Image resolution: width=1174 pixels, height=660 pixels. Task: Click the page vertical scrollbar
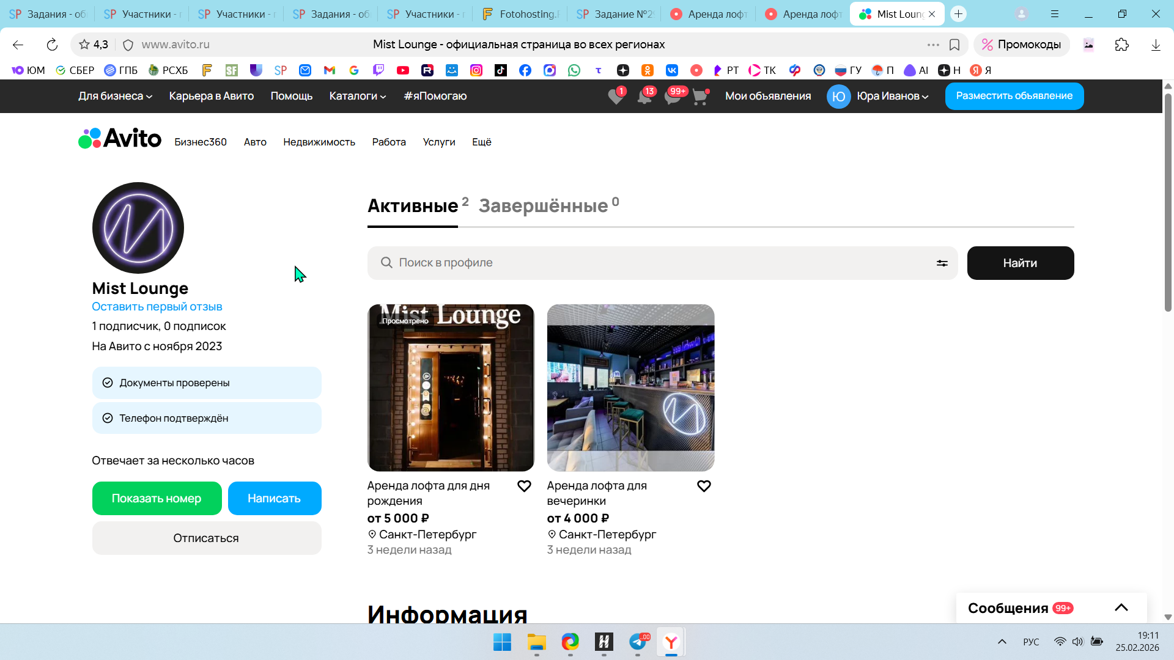[x=1168, y=202]
